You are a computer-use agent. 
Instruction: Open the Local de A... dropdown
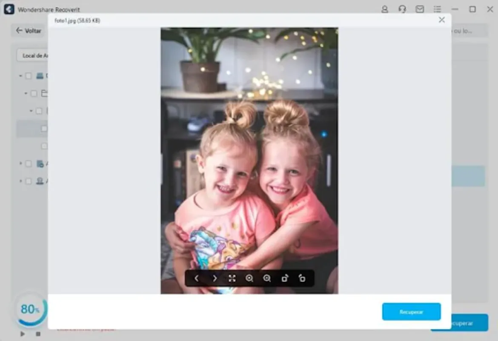pos(32,55)
